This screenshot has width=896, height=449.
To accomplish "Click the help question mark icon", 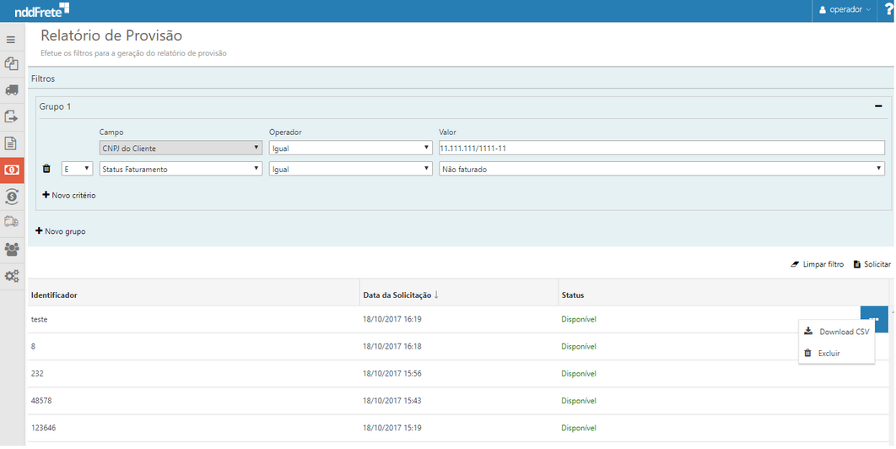I will [x=888, y=10].
